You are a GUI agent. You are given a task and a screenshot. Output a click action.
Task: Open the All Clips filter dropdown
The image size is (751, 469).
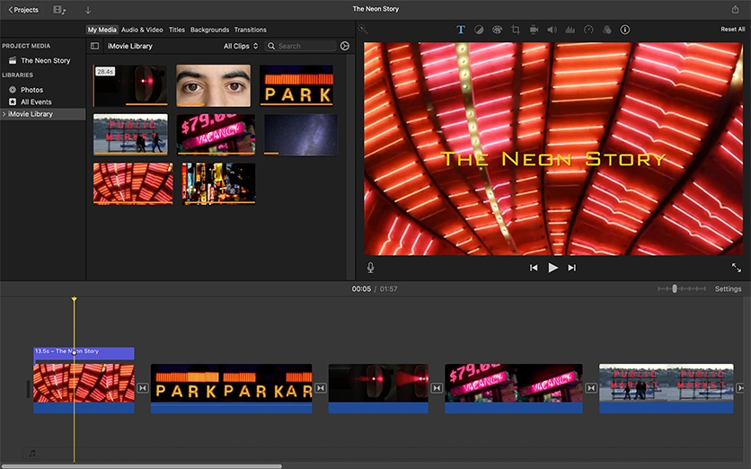241,46
